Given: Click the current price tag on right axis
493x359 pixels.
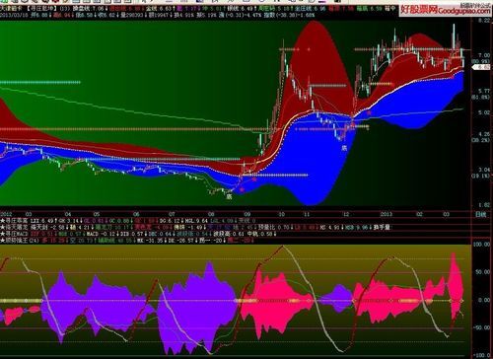Looking at the screenshot, I should pyautogui.click(x=482, y=67).
